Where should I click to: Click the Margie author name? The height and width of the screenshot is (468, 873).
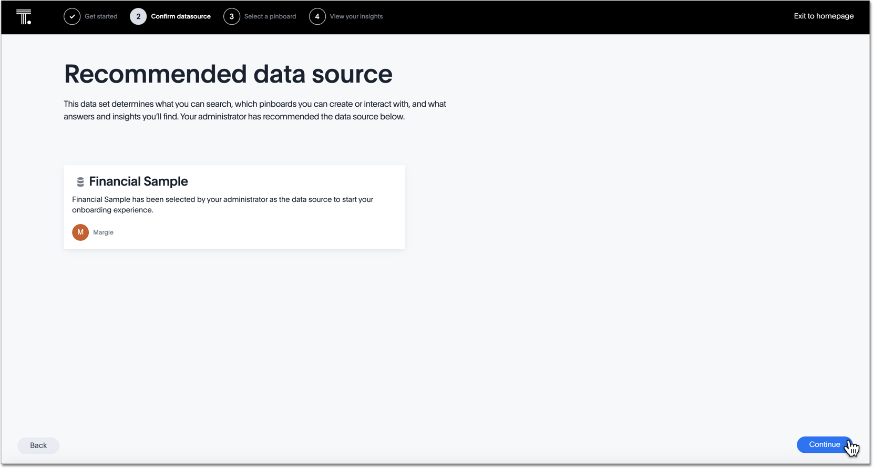point(103,232)
